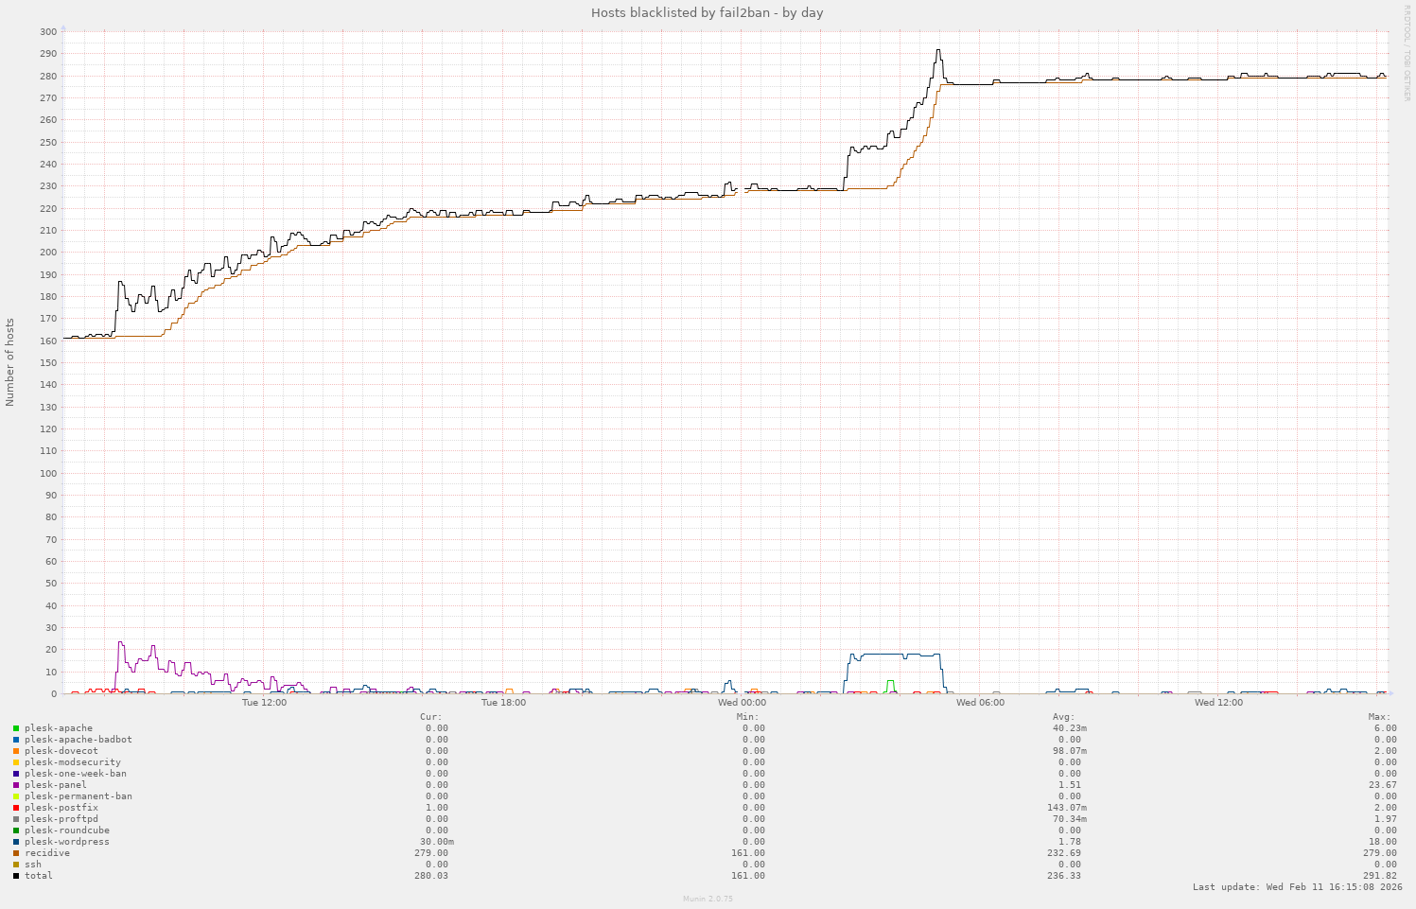Click the 'Last update' timestamp text
This screenshot has width=1416, height=909.
[1297, 887]
